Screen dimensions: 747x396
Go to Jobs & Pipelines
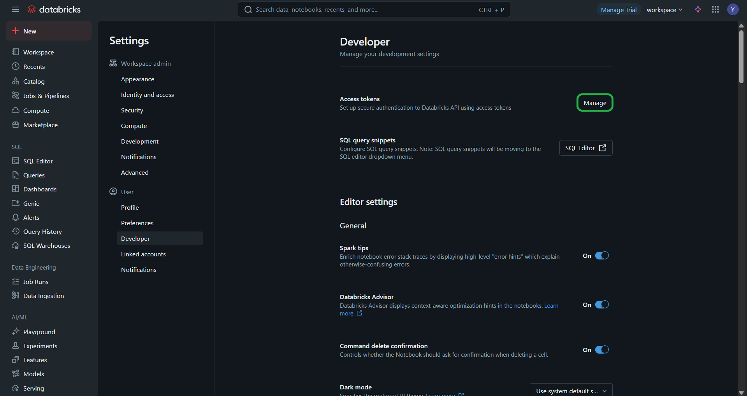pos(46,96)
